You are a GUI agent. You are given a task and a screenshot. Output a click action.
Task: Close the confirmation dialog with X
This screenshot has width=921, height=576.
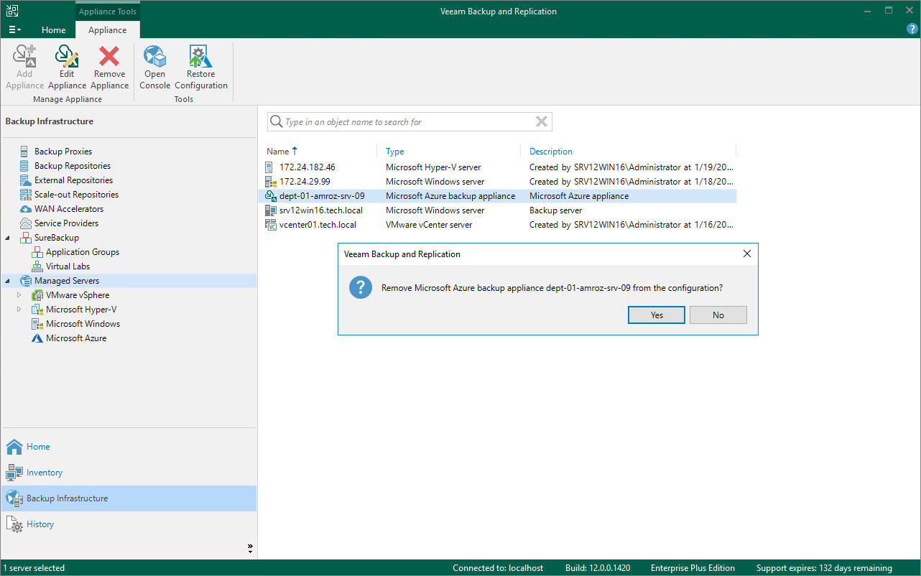[746, 254]
